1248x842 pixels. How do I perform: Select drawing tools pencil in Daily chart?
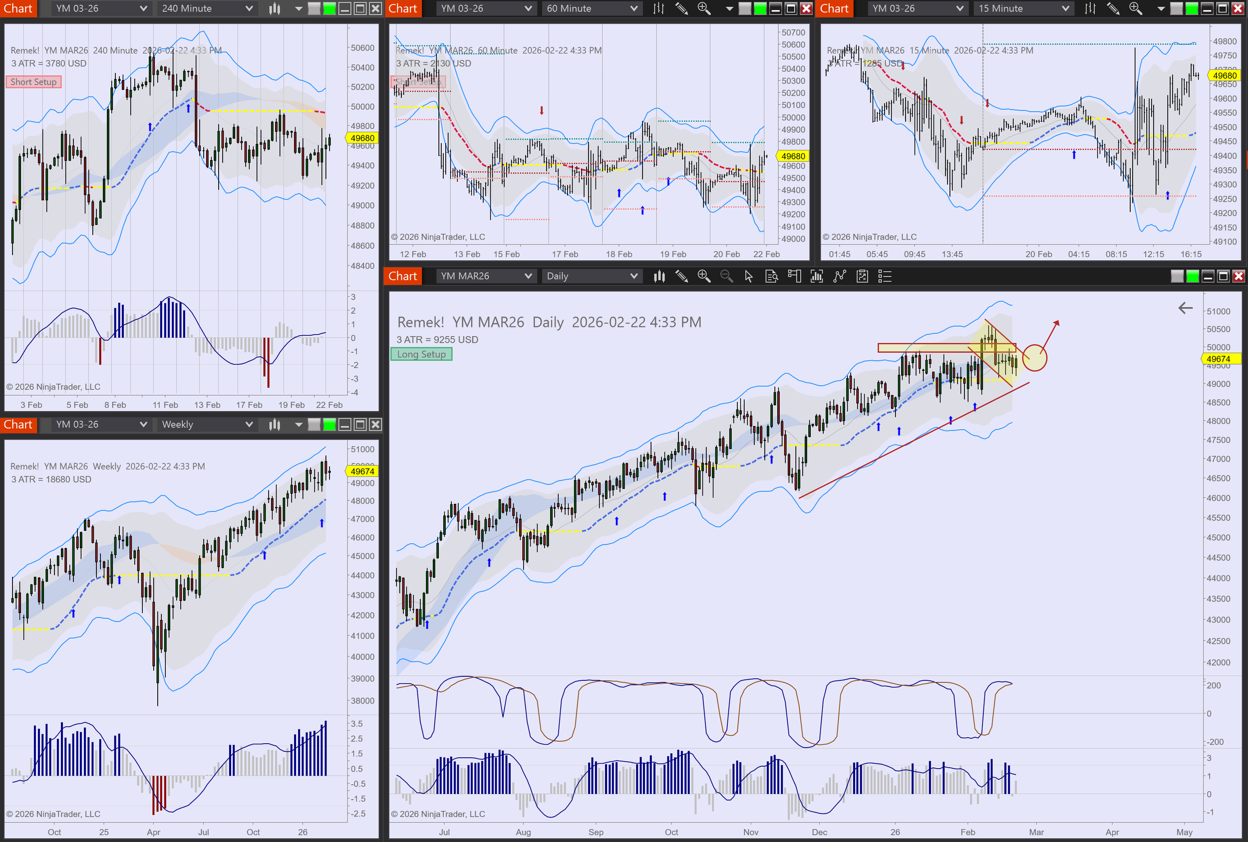click(x=681, y=276)
